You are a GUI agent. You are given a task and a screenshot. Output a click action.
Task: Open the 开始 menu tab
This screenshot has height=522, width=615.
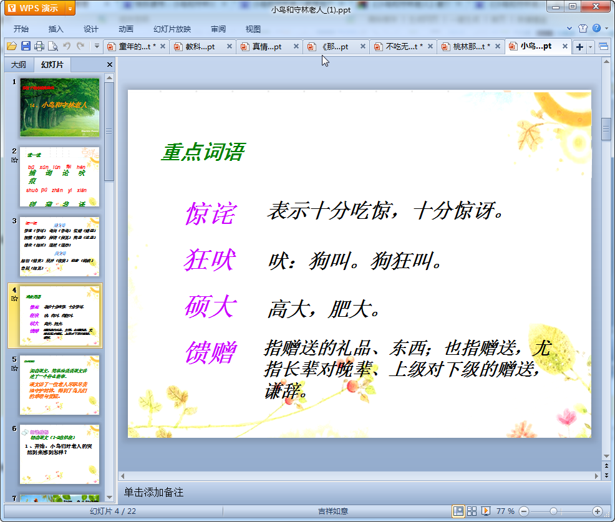tap(21, 29)
